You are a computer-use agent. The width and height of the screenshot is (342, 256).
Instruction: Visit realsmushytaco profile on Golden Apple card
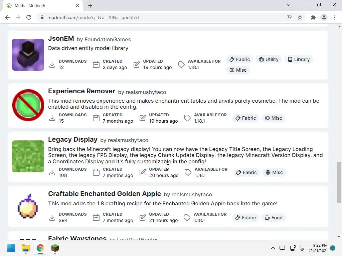tap(192, 195)
